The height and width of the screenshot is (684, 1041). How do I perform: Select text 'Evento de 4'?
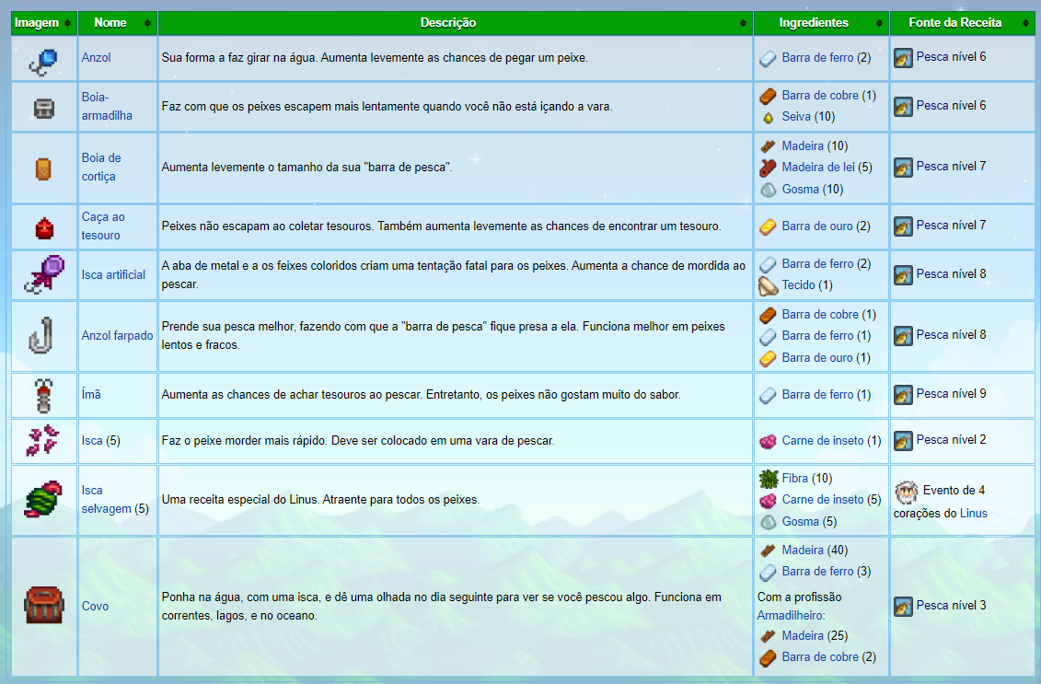954,491
